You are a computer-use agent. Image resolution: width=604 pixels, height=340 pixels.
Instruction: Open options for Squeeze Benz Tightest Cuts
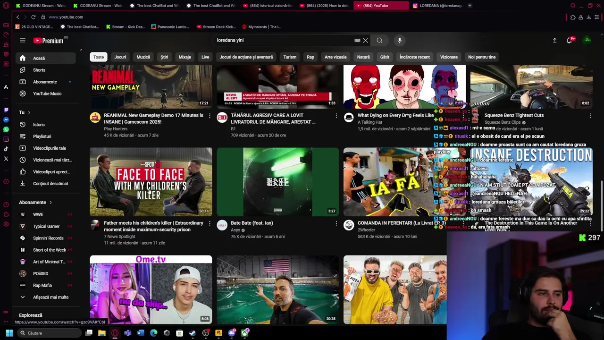tap(590, 116)
